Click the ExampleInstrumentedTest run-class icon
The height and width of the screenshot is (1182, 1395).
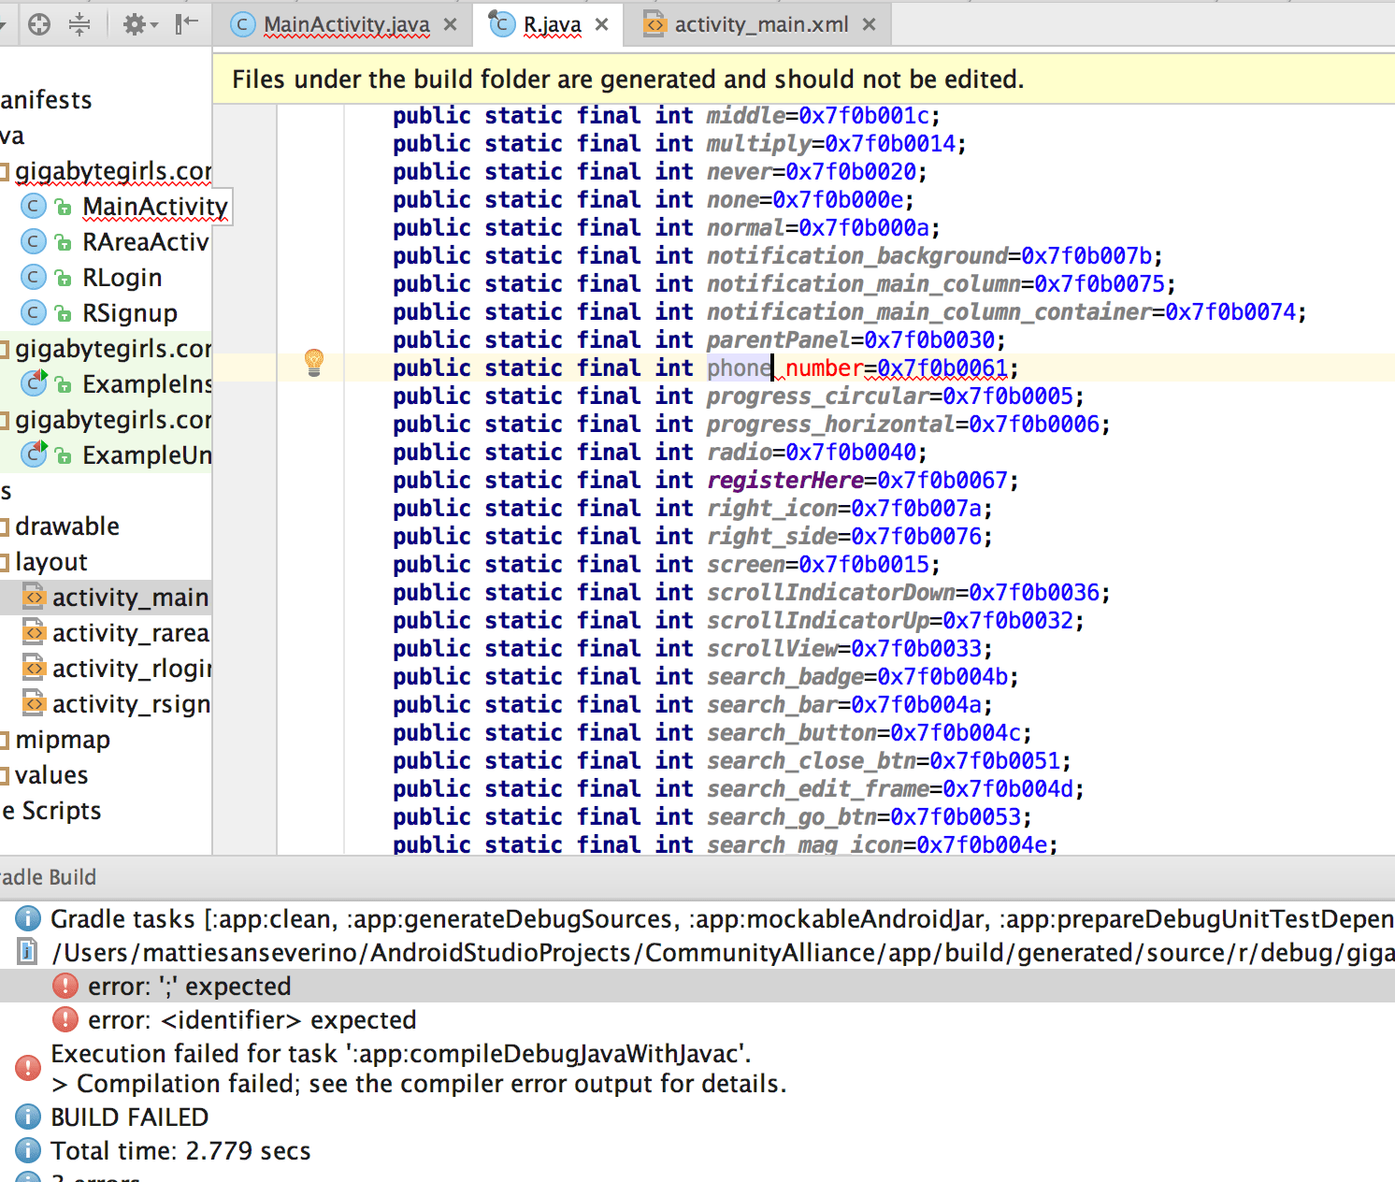coord(34,383)
